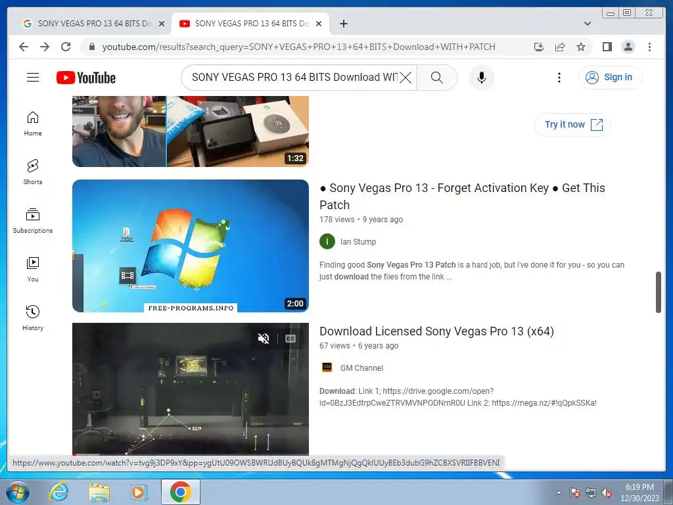This screenshot has height=505, width=673.
Task: Click the '67 views • 6 years ago' text
Action: (359, 346)
